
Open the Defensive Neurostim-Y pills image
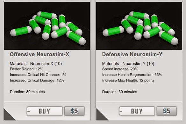[x=139, y=26]
